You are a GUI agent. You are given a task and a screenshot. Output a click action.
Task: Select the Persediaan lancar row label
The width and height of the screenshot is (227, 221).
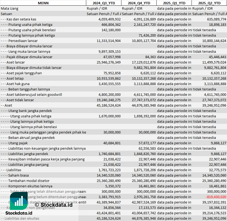click(23, 41)
